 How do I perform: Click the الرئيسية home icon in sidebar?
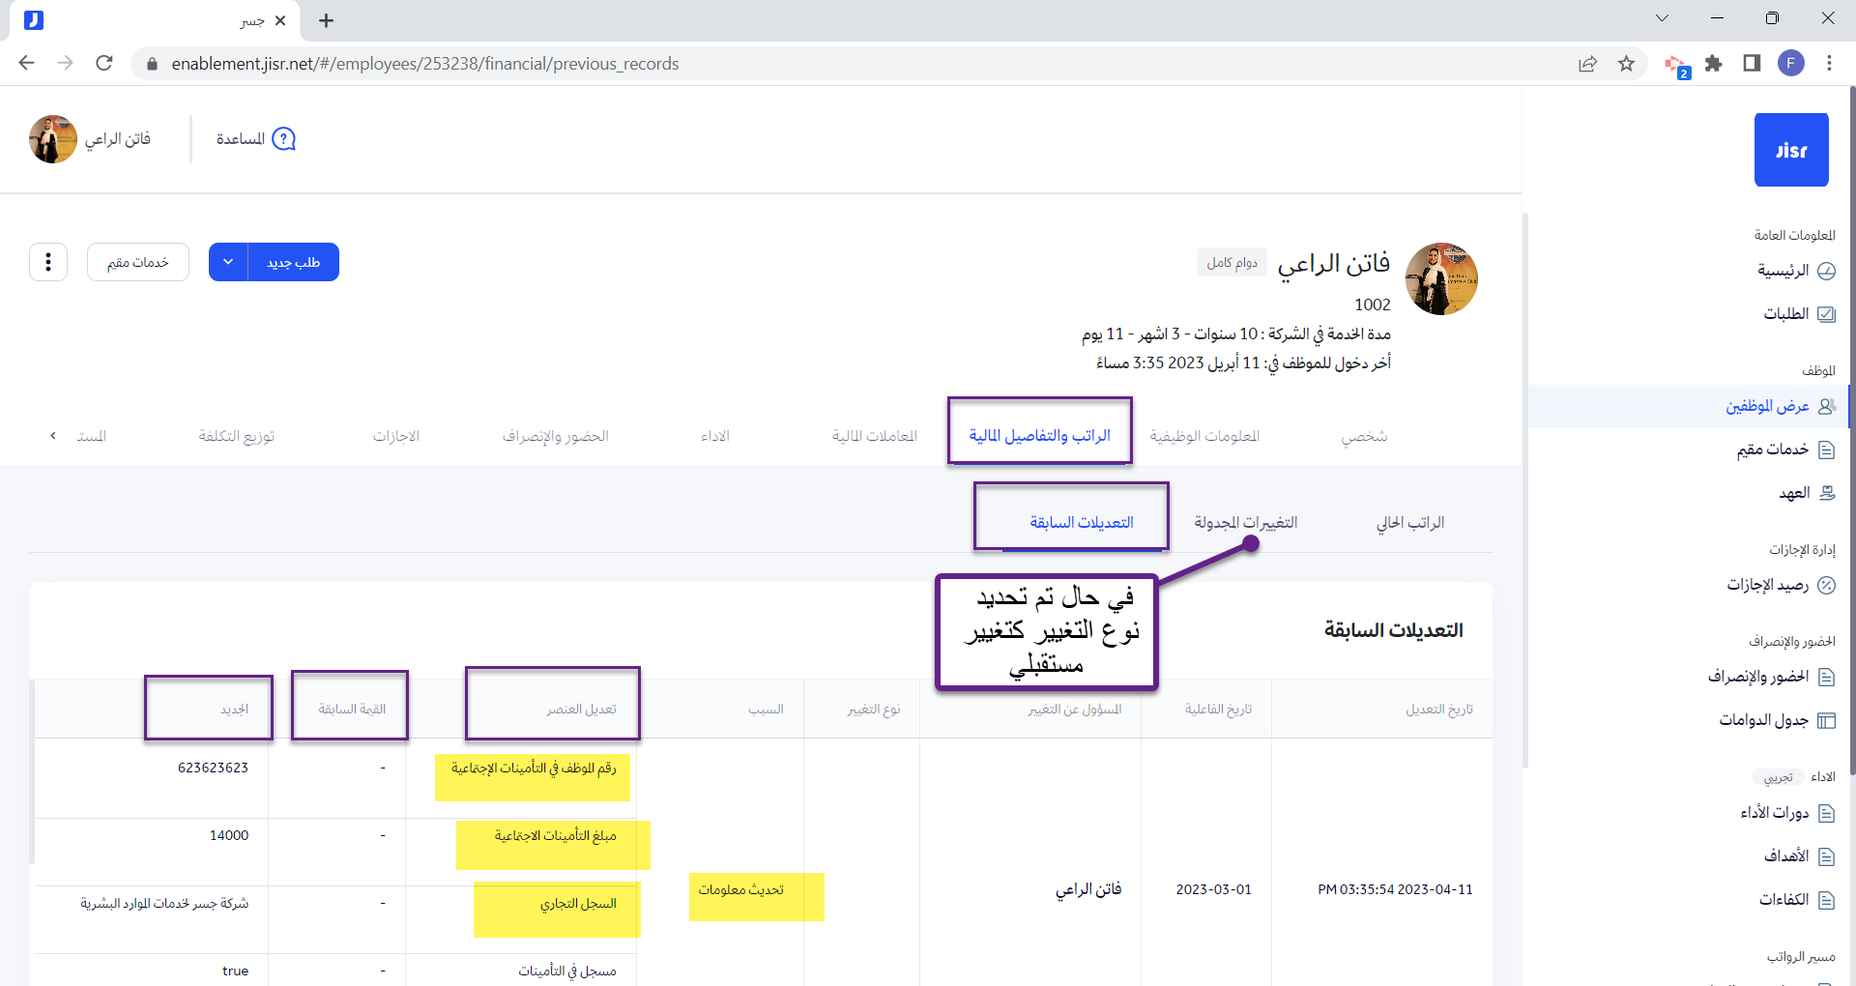coord(1826,271)
